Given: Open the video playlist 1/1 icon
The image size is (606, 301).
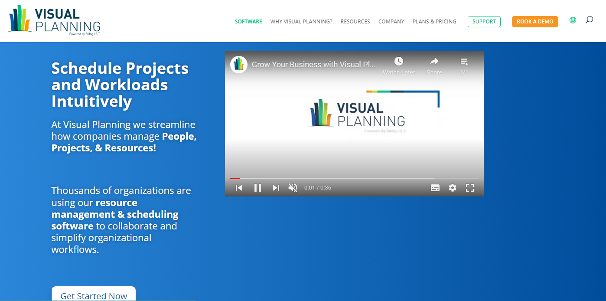Looking at the screenshot, I should coord(464,61).
